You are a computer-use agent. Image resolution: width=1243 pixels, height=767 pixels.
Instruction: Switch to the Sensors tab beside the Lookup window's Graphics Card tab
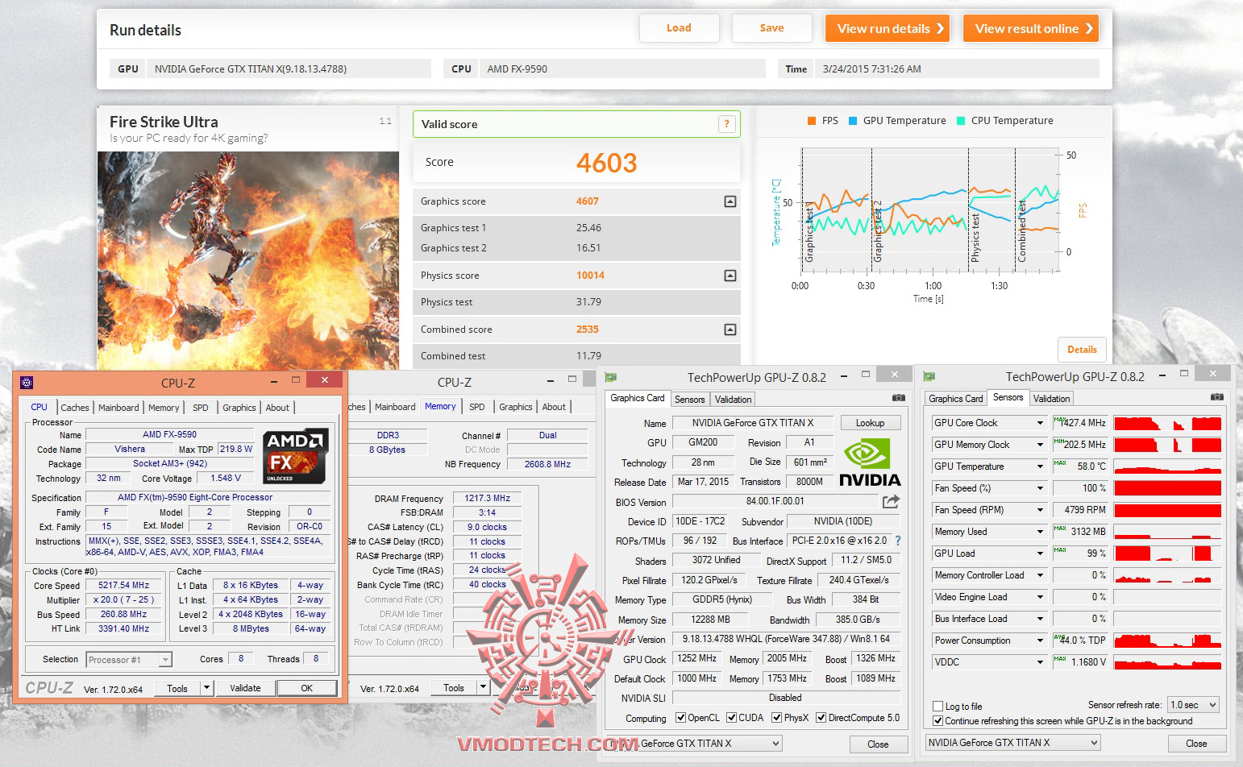(x=690, y=399)
